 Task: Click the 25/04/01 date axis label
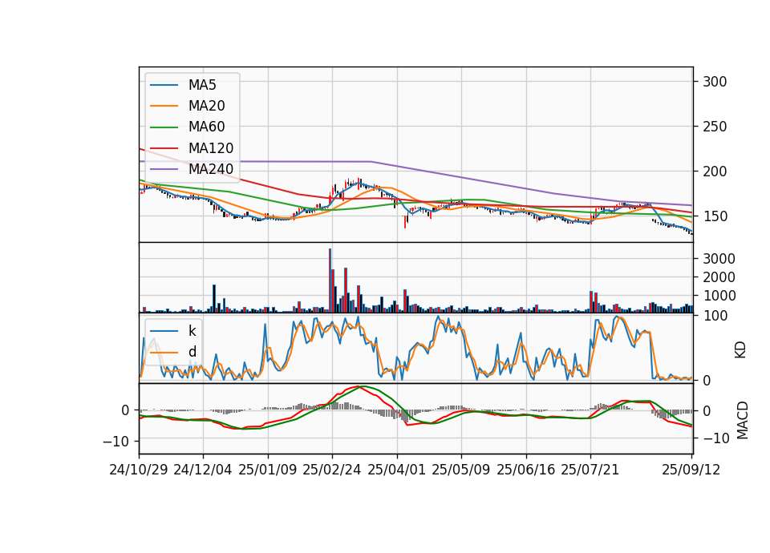395,470
